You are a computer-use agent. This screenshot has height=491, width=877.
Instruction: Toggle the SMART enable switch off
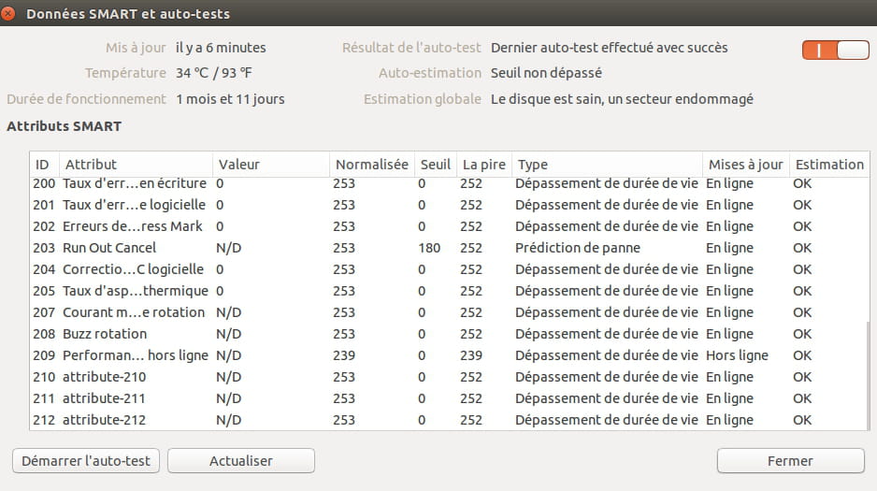coord(836,51)
